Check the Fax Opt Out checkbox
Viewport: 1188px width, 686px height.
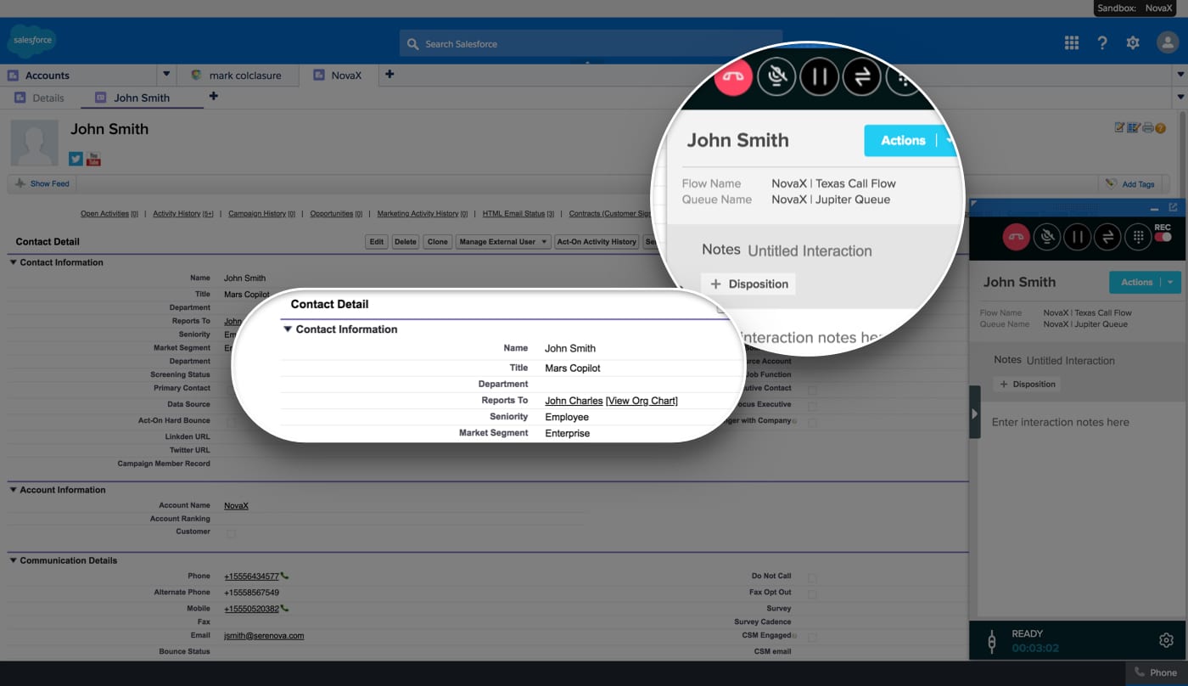pos(812,594)
